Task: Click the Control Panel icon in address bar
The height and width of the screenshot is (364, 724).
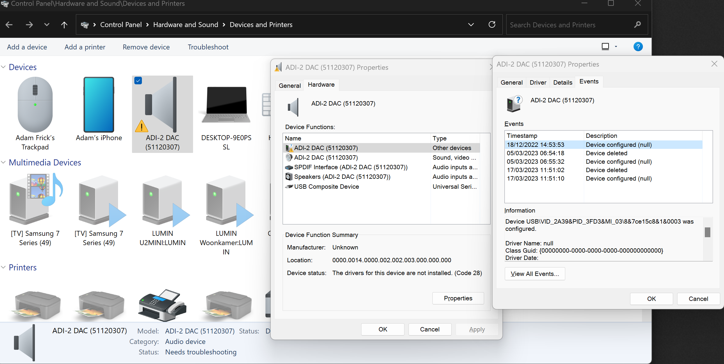Action: [85, 25]
